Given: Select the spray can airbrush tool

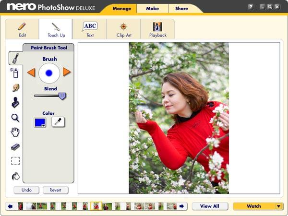Looking at the screenshot, I should [15, 73].
